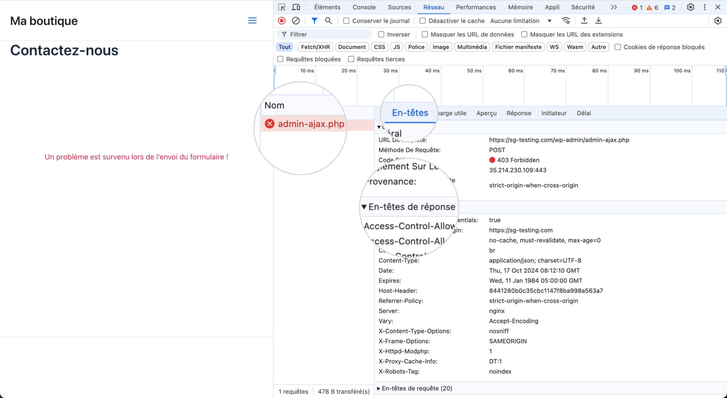Switch to the Éléments tab

(x=327, y=7)
